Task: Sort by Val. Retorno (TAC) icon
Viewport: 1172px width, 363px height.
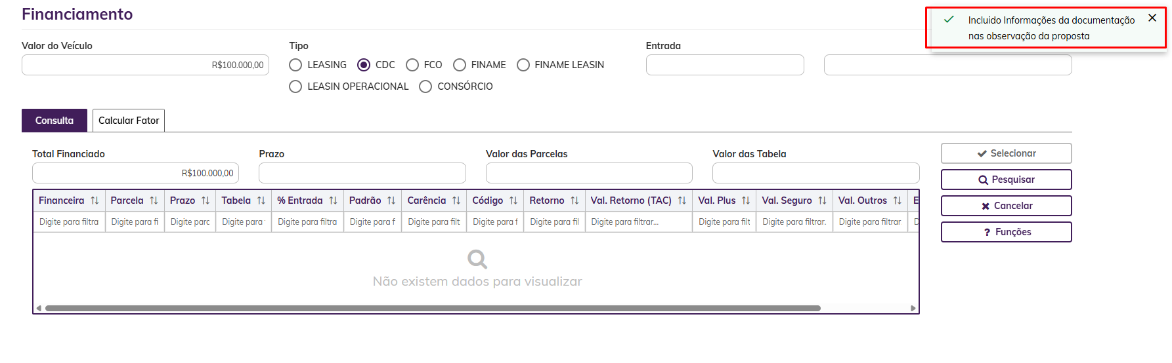Action: click(x=682, y=201)
